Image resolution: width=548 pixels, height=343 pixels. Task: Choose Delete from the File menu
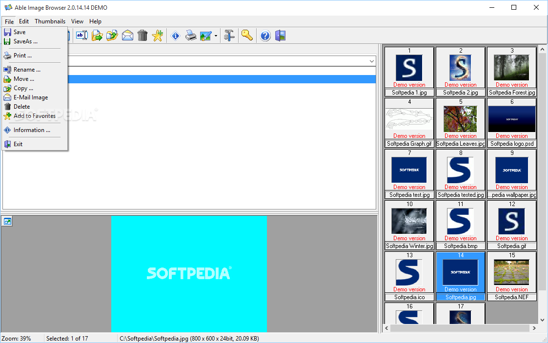[34, 106]
